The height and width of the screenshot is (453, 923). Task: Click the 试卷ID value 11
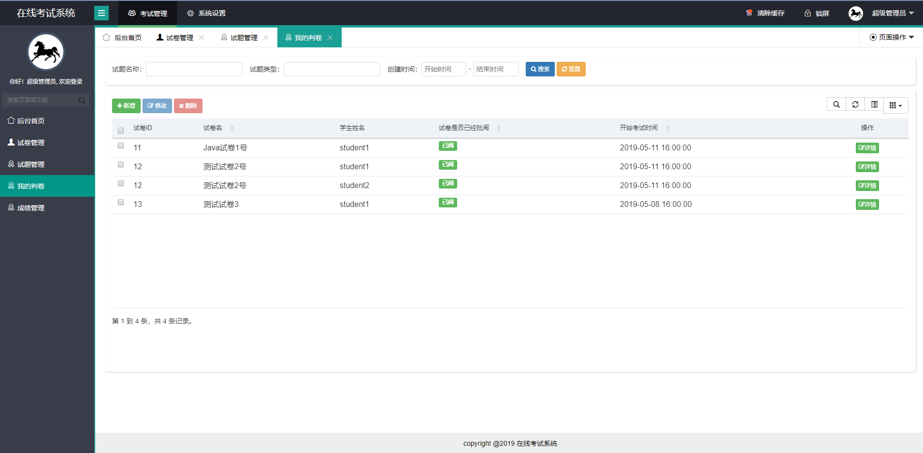click(137, 147)
